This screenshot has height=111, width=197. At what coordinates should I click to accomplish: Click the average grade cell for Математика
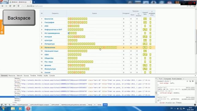pyautogui.click(x=145, y=47)
